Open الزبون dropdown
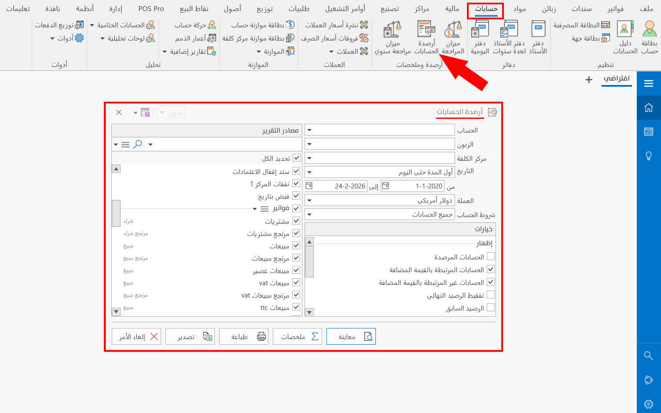Viewport: 661px width, 413px height. pos(309,144)
